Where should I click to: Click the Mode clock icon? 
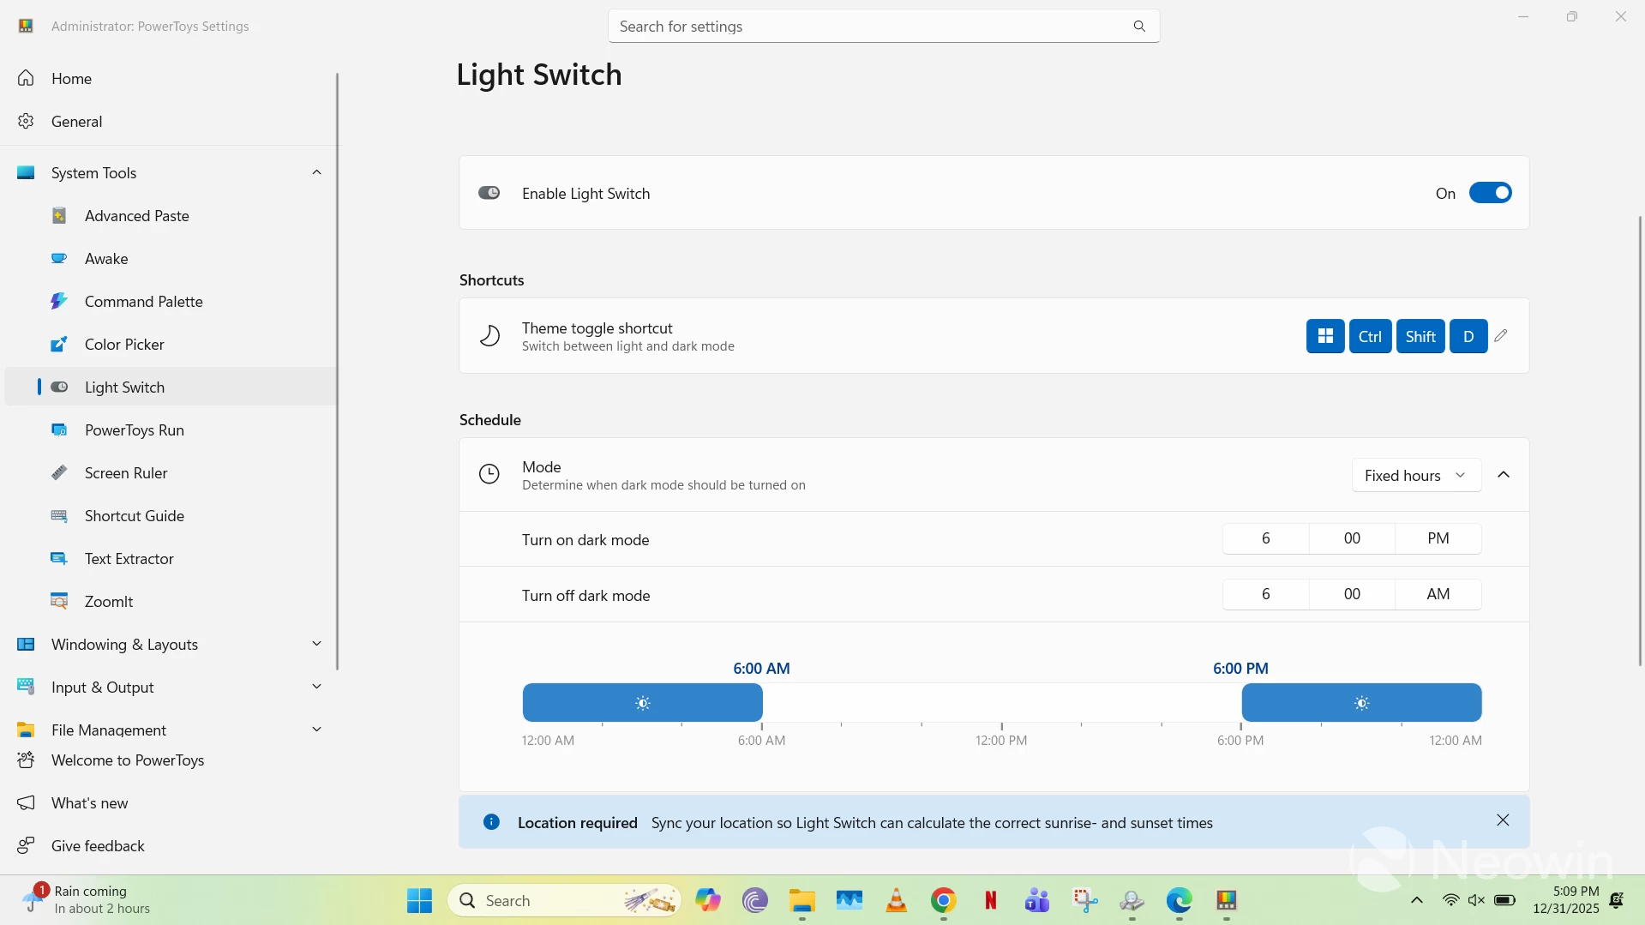click(x=489, y=474)
